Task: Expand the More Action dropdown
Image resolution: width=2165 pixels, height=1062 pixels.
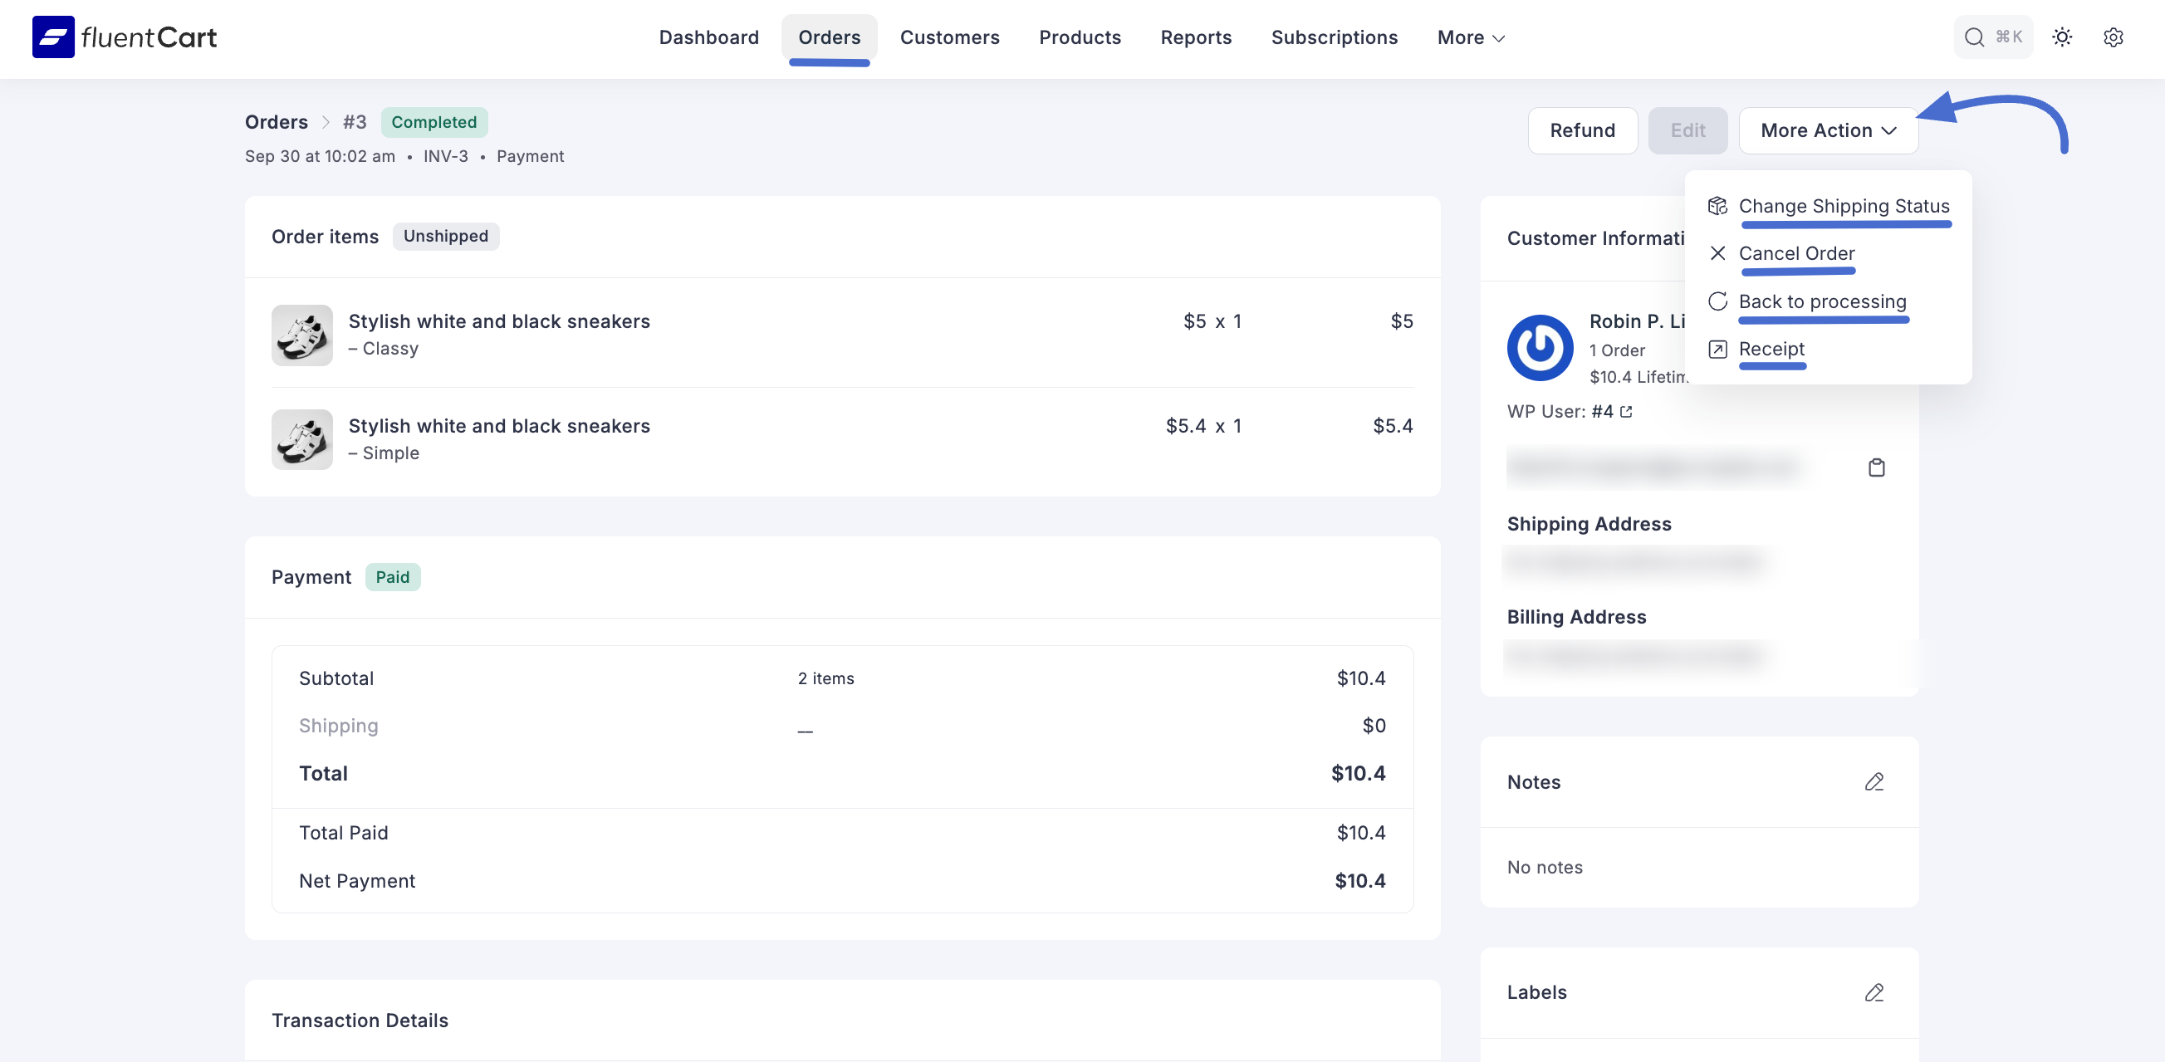Action: coord(1828,130)
